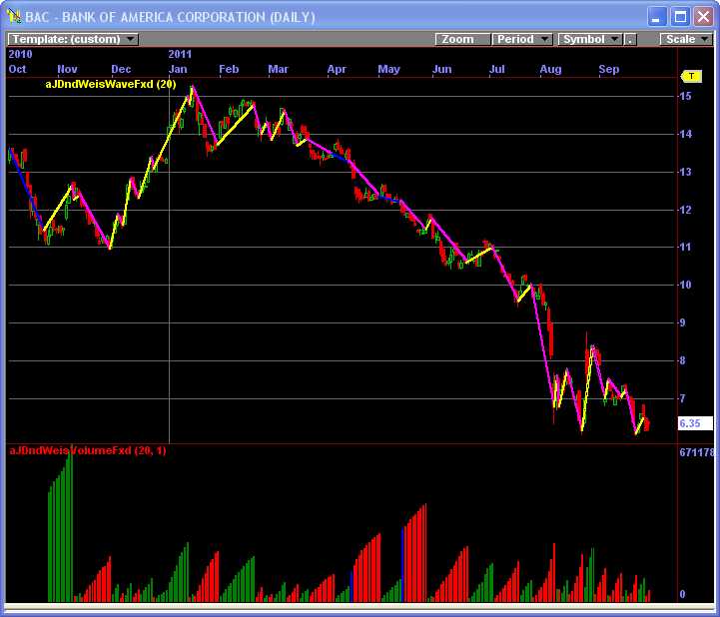
Task: Click the Apr month label on time axis
Action: click(x=337, y=69)
